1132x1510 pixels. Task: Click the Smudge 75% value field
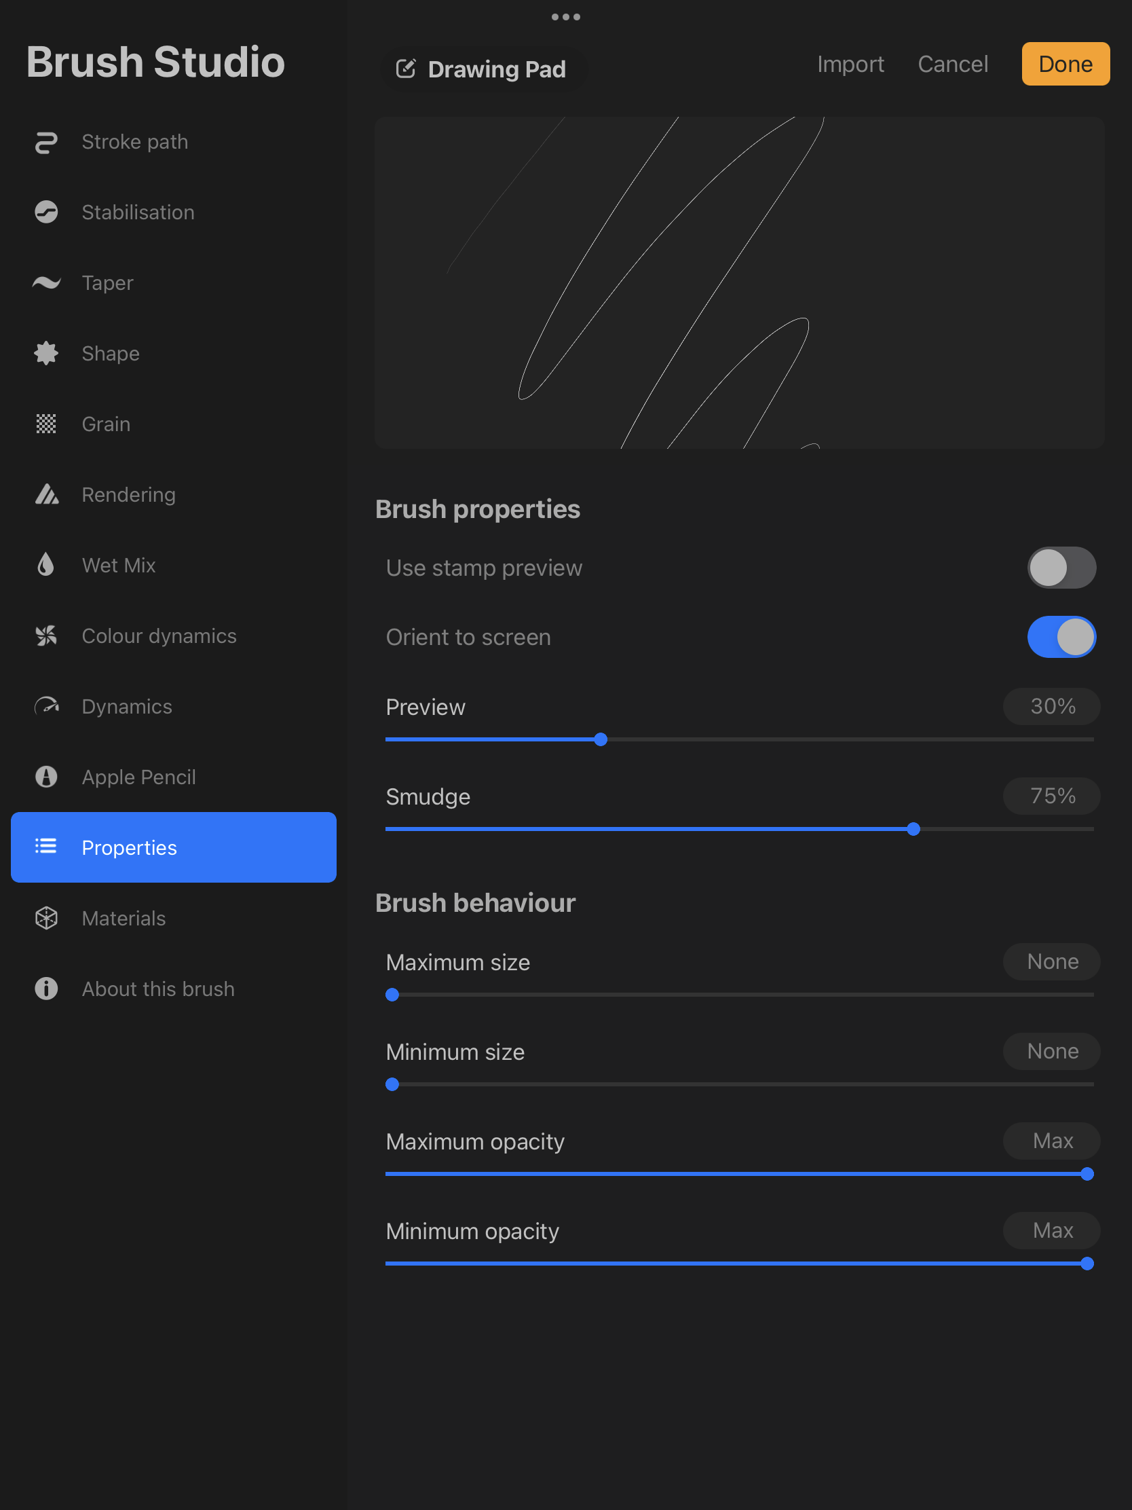[1051, 796]
